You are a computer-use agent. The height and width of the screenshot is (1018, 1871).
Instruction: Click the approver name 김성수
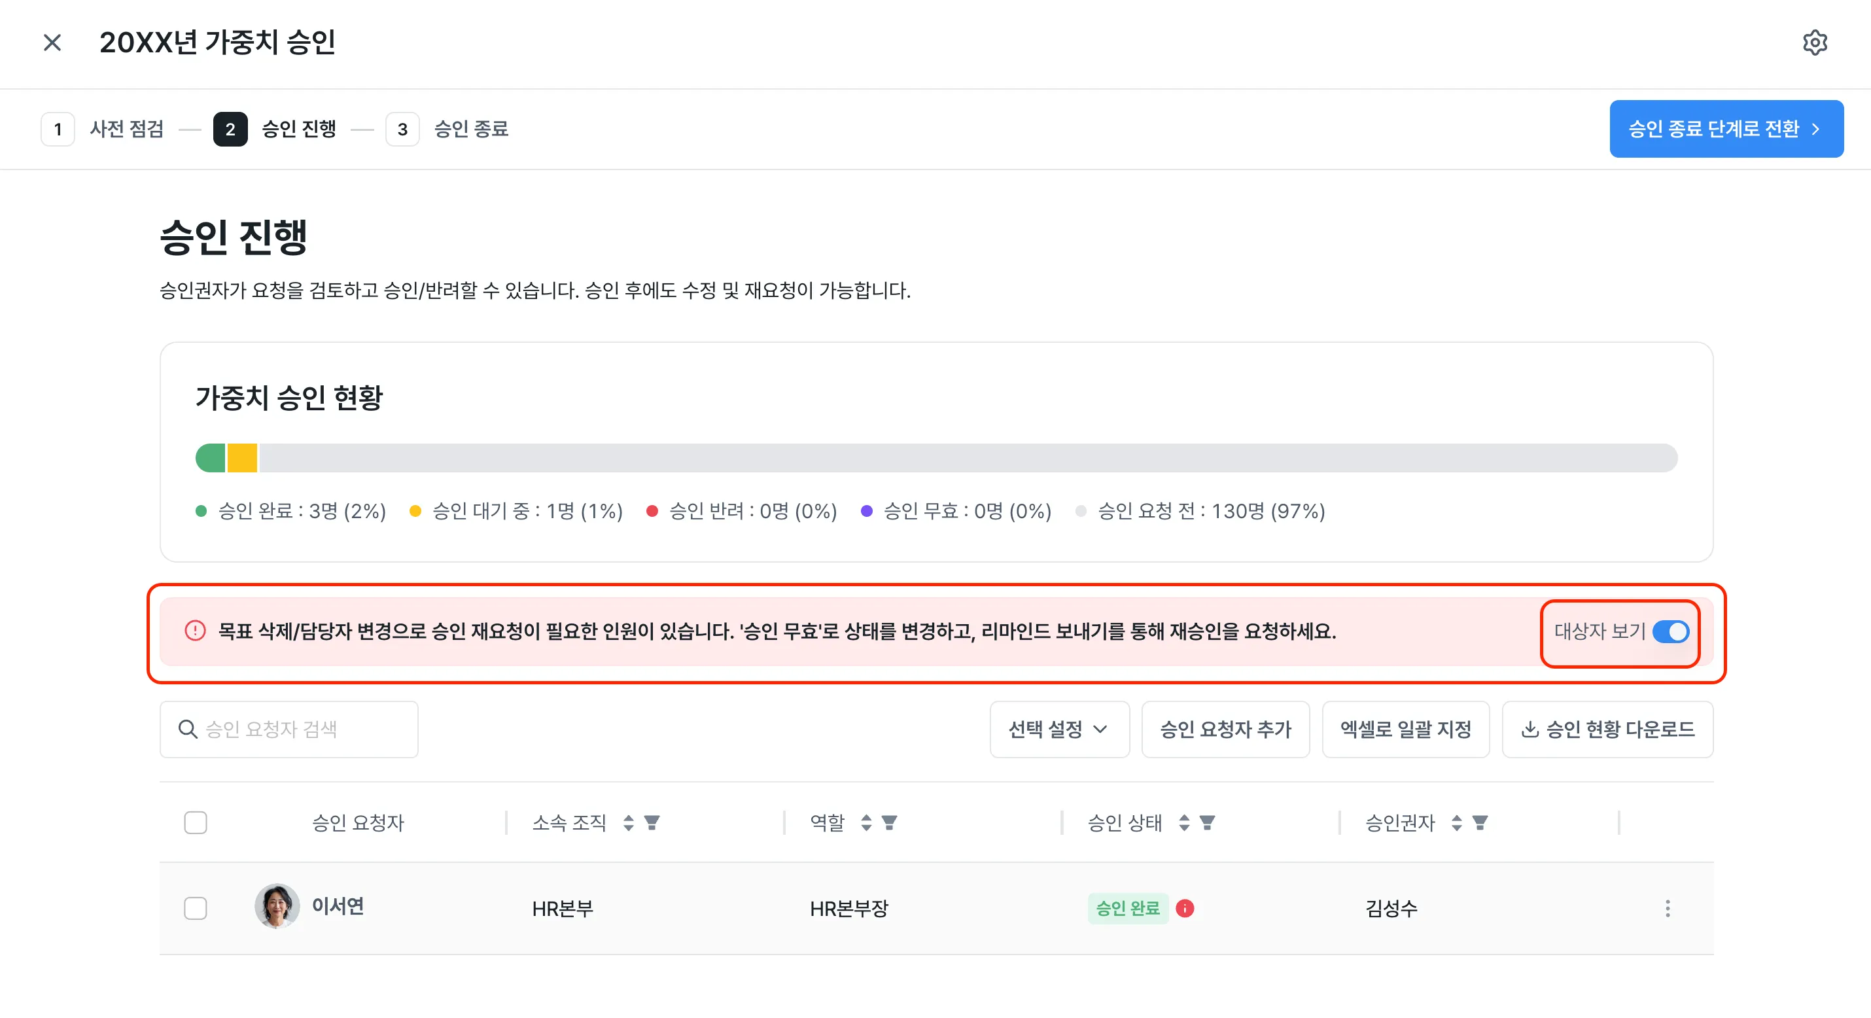[1391, 908]
